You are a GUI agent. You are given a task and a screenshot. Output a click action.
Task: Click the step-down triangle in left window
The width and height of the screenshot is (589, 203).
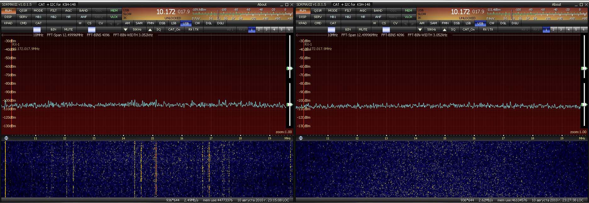[126, 30]
